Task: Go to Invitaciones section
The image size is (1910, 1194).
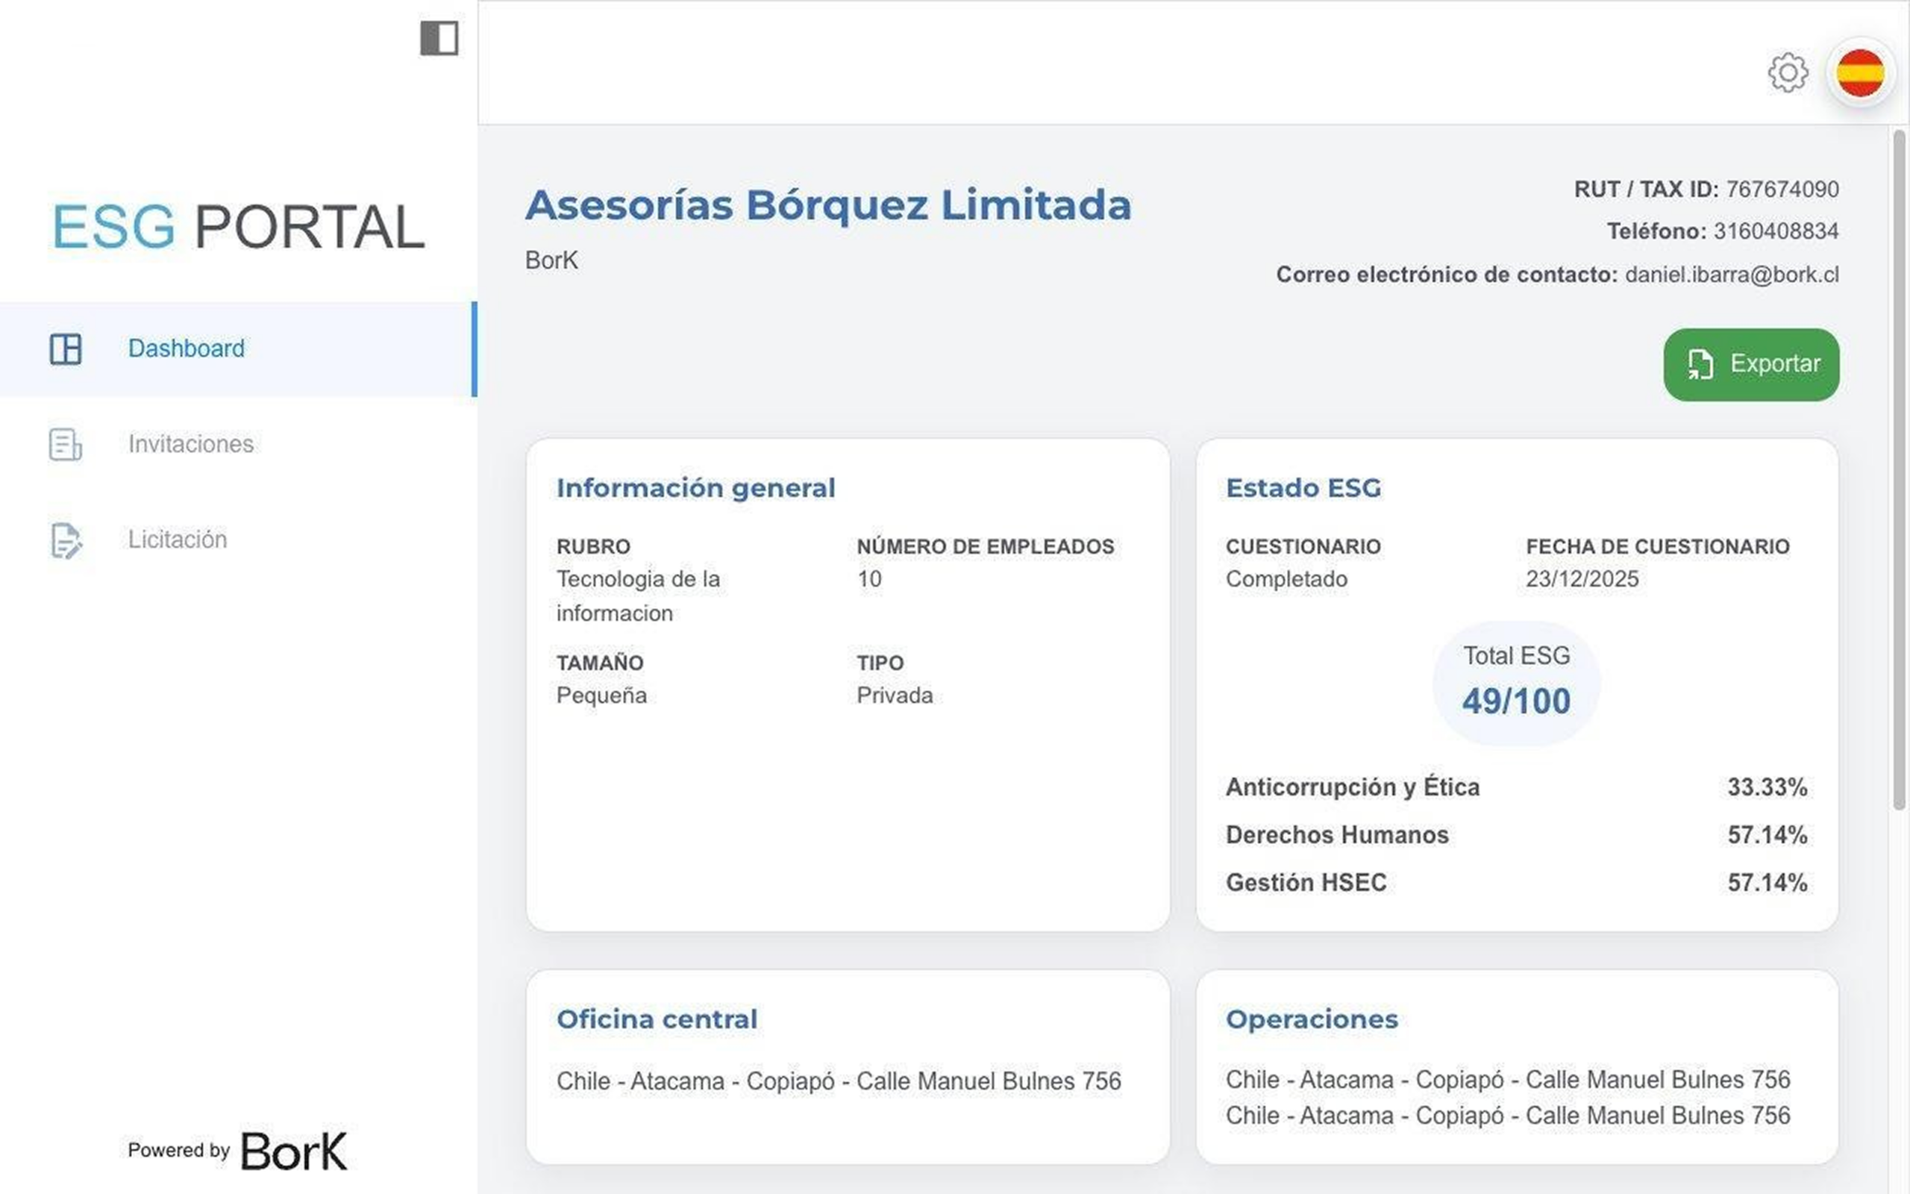Action: coord(191,445)
